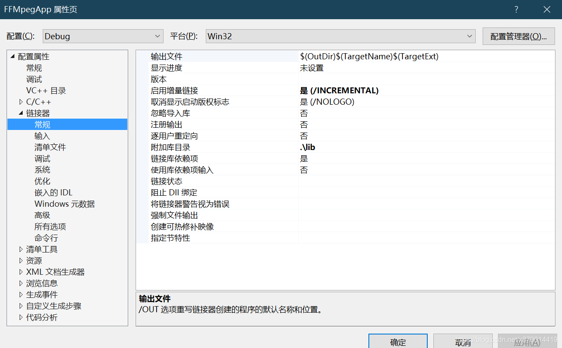562x348 pixels.
Task: Click the 取消 button
Action: click(463, 342)
